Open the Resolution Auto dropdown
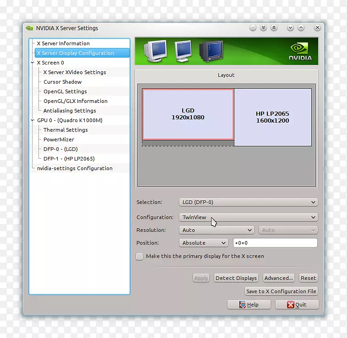Image resolution: width=347 pixels, height=338 pixels. pyautogui.click(x=217, y=230)
